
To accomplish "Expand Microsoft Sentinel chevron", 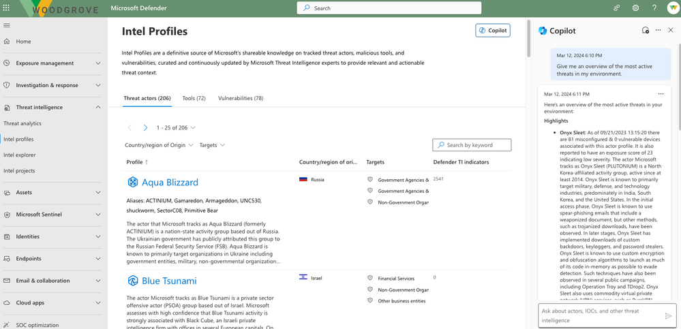I will click(98, 215).
